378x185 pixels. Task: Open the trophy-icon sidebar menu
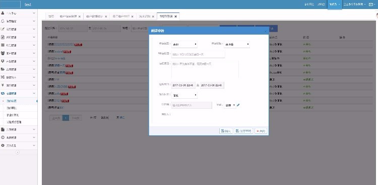[19, 61]
